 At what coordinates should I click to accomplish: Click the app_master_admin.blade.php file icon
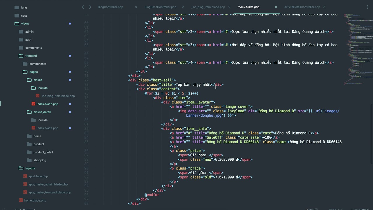click(25, 184)
